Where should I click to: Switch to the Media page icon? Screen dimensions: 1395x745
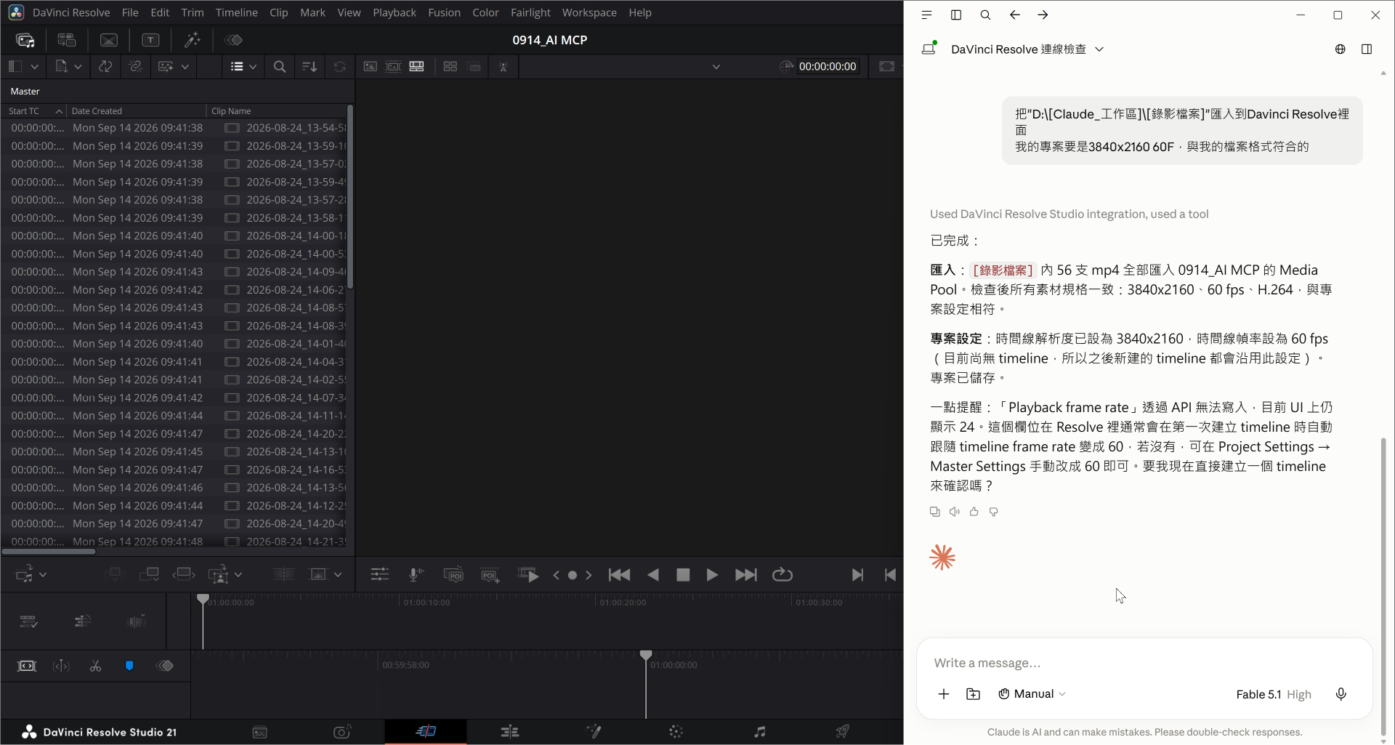tap(259, 732)
